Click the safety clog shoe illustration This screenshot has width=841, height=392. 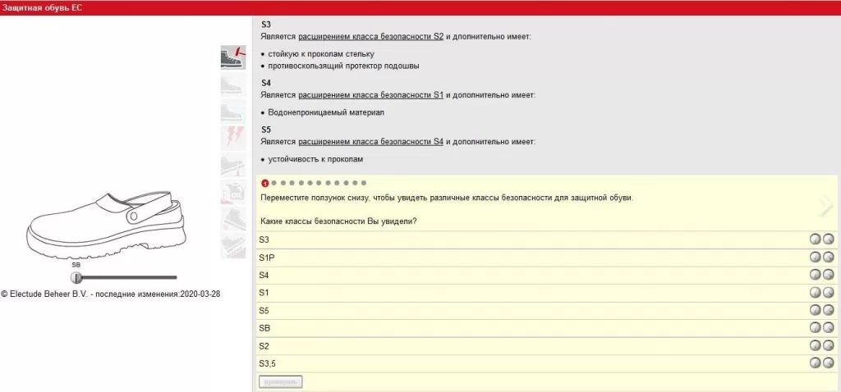(x=106, y=224)
